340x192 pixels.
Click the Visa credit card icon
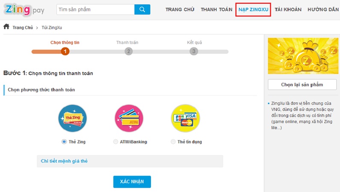(x=185, y=119)
